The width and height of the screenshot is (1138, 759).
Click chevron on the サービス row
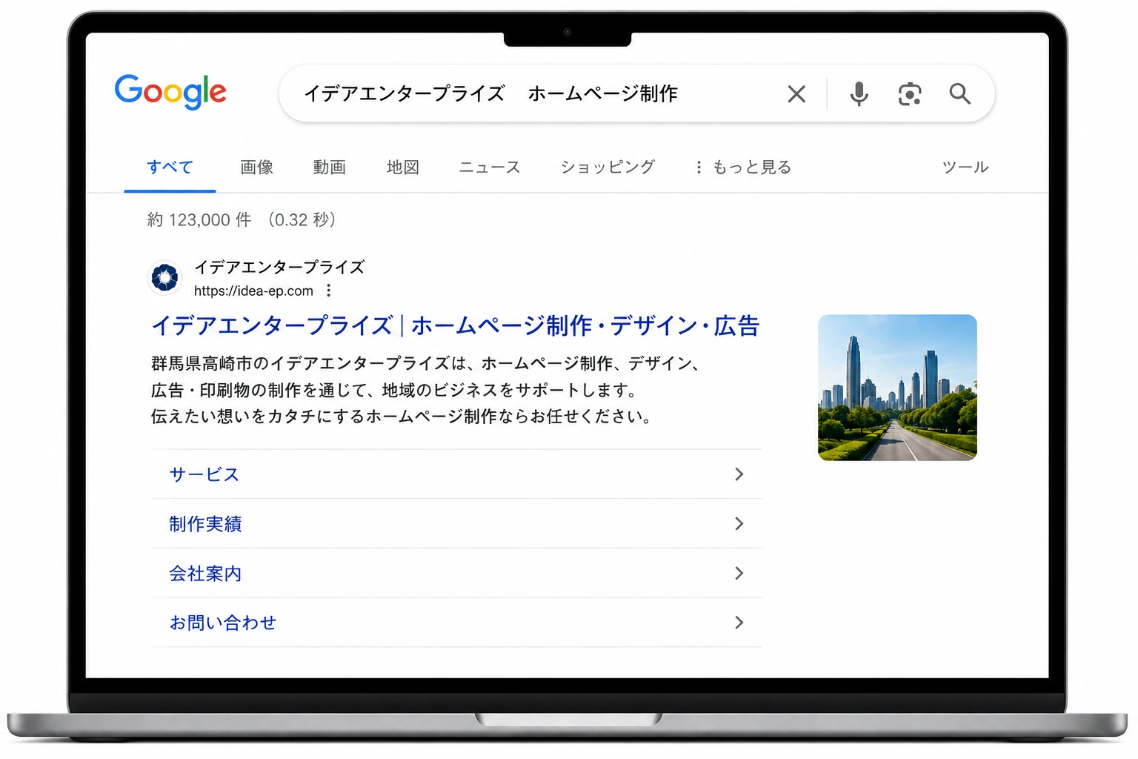point(739,474)
